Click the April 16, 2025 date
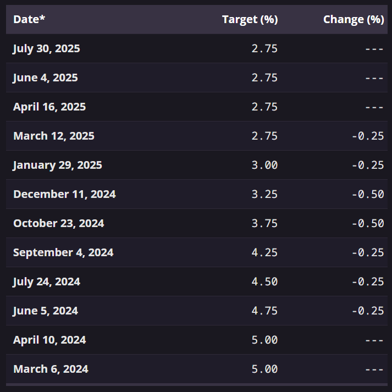The image size is (392, 392). 49,107
